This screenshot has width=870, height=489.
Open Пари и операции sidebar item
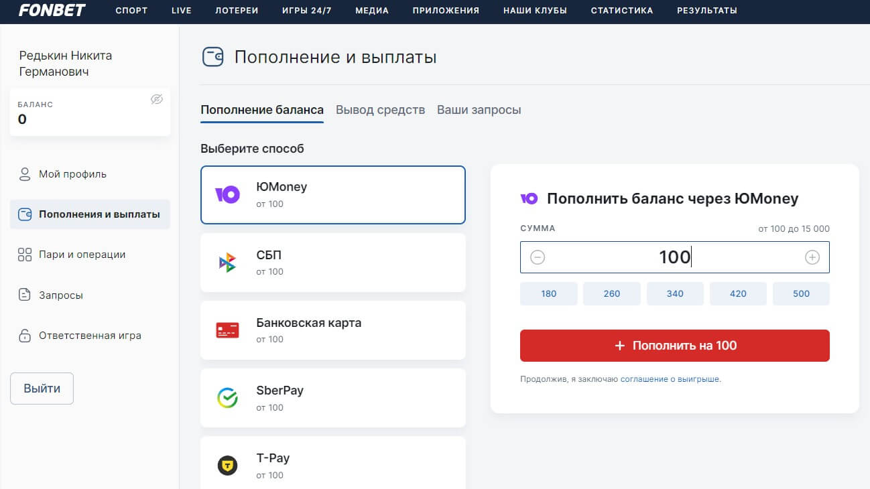(x=90, y=255)
